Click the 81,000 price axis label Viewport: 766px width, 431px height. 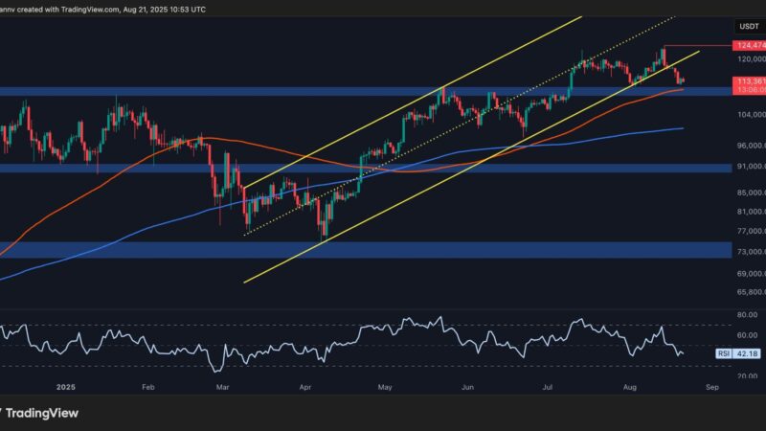tap(752, 212)
